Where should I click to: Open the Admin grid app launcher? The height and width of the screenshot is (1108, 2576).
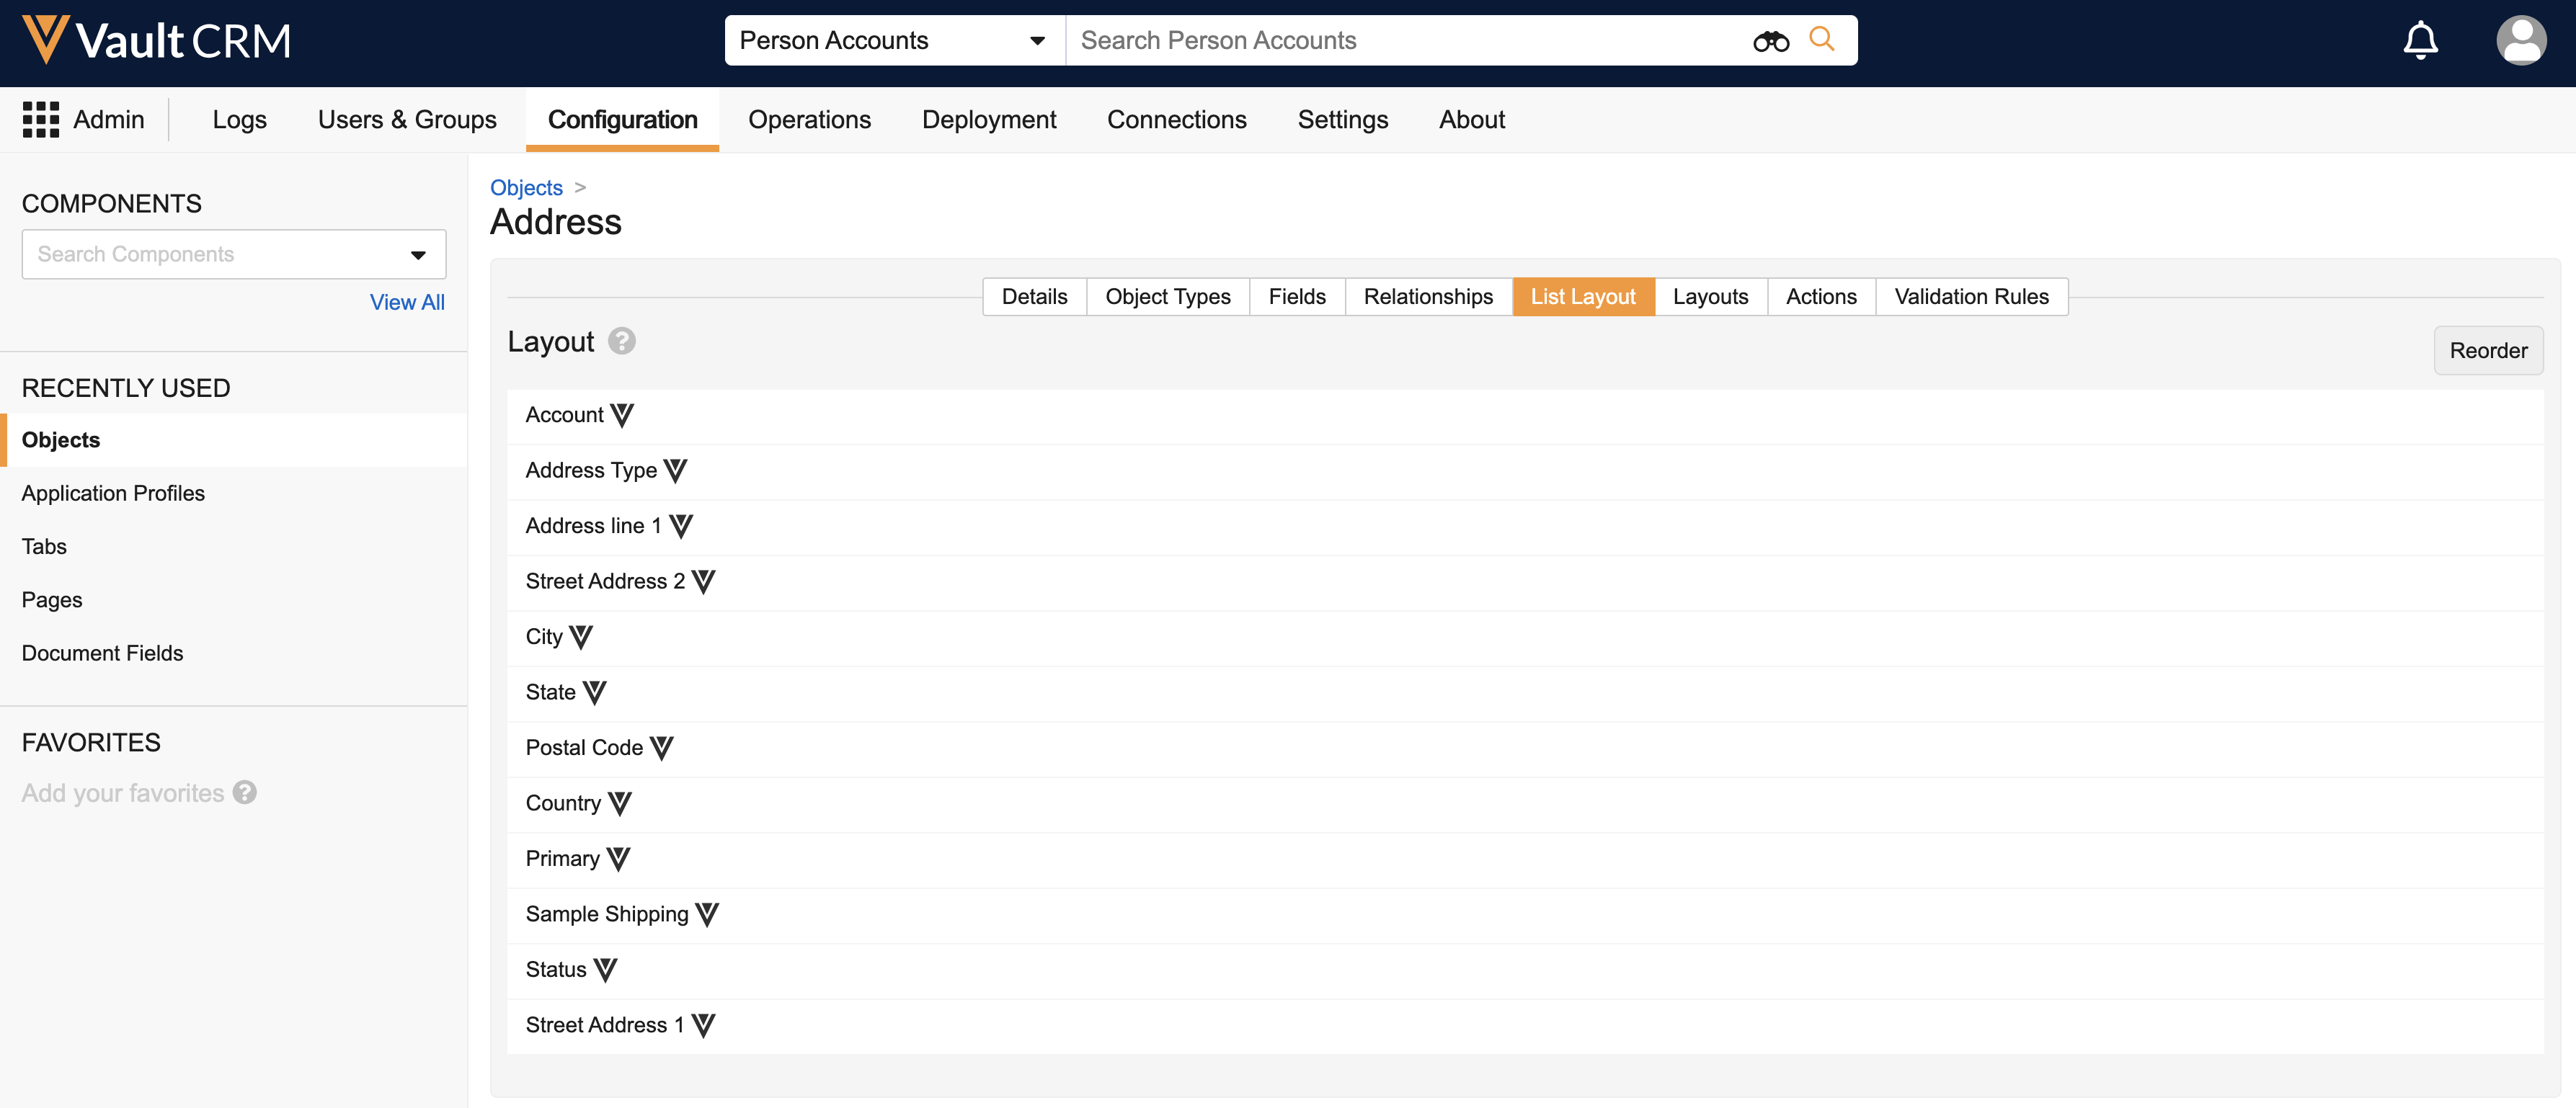pyautogui.click(x=41, y=120)
